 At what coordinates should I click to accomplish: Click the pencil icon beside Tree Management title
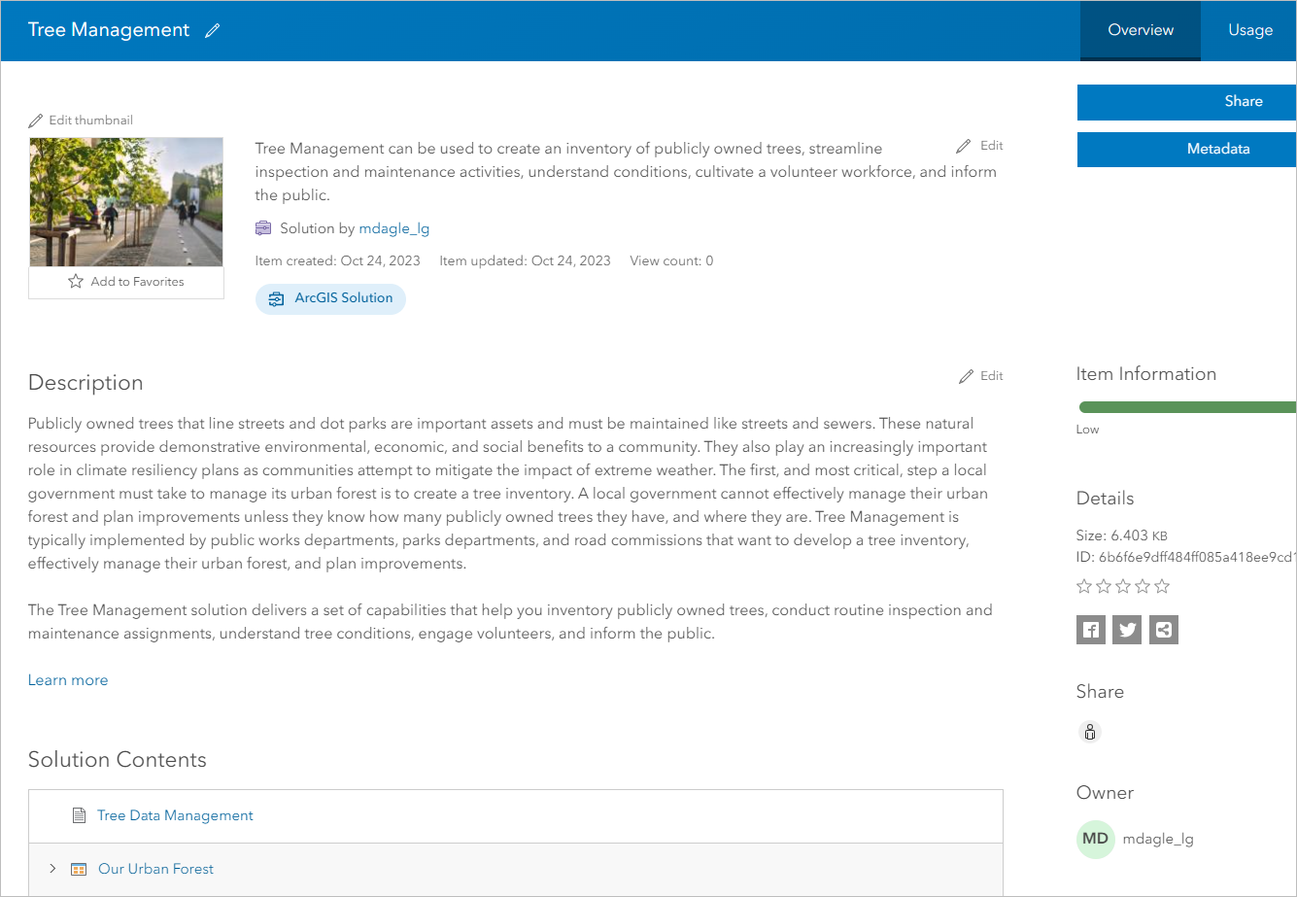coord(213,30)
